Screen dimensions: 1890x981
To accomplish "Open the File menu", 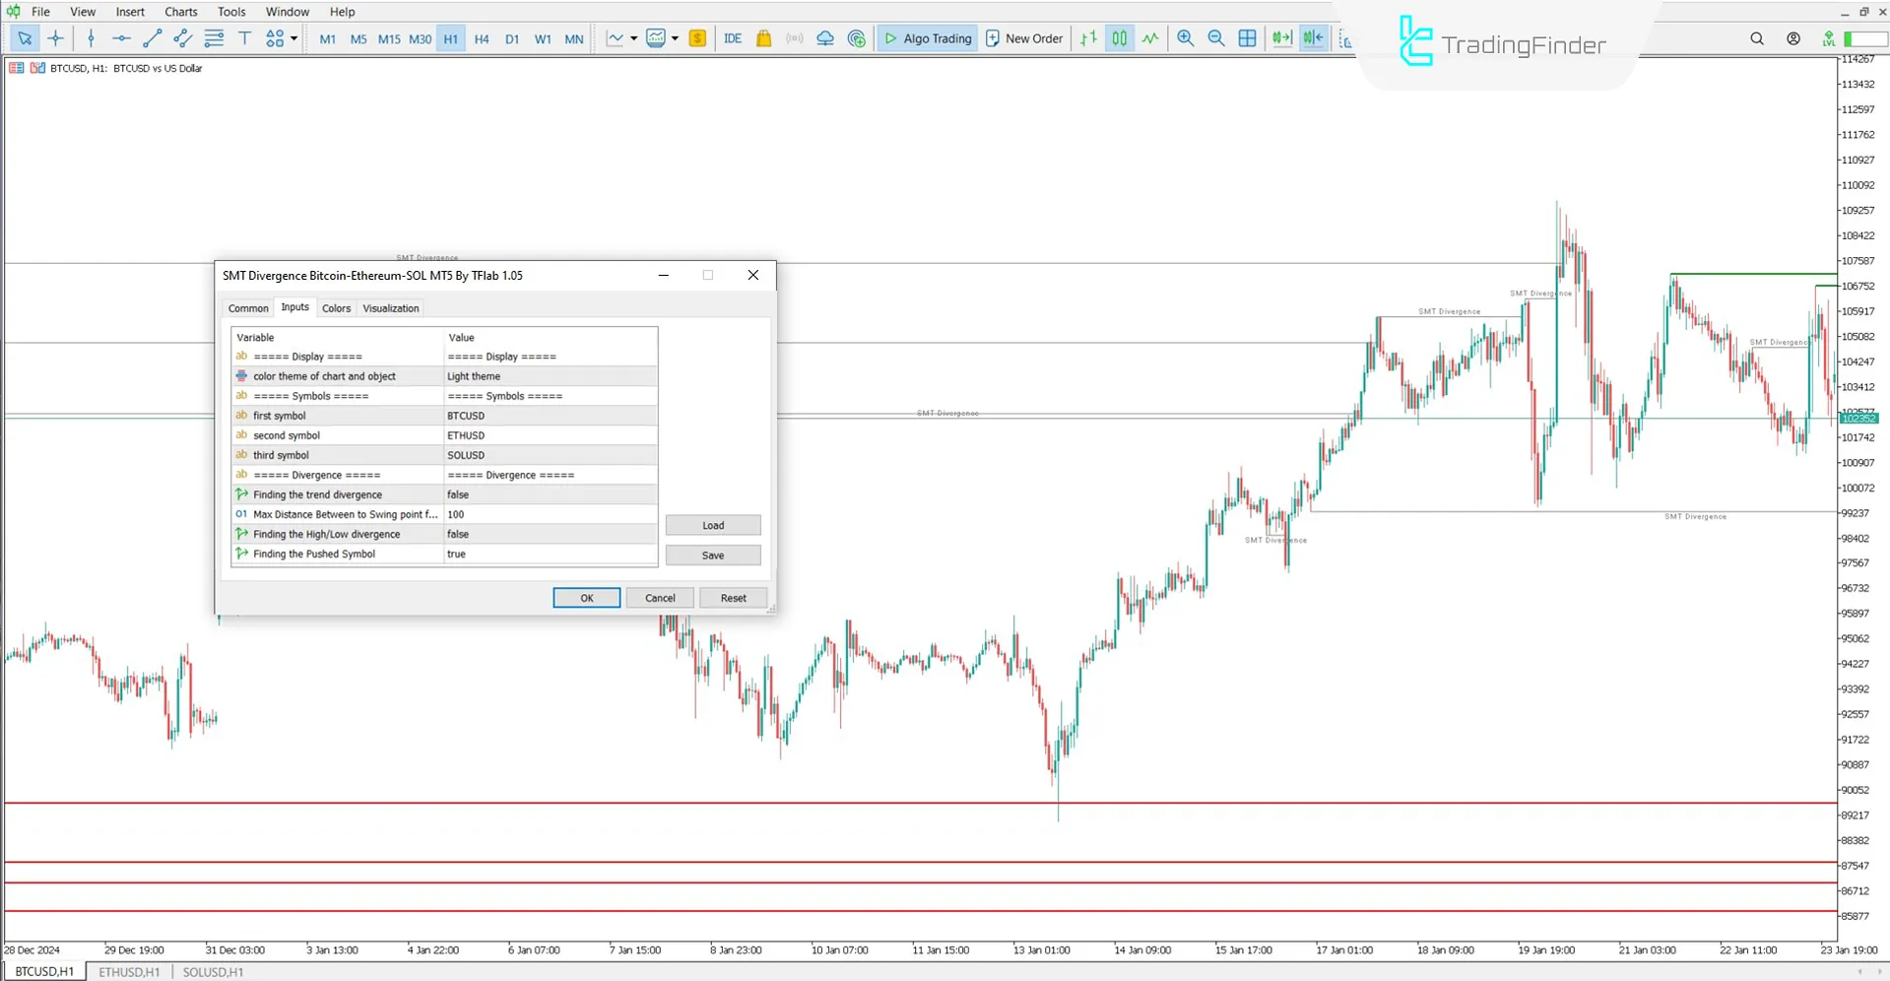I will (x=40, y=12).
